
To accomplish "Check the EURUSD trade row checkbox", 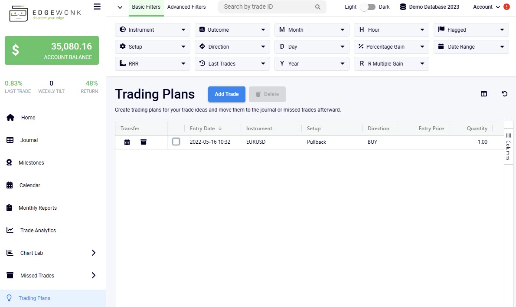I will coord(176,142).
